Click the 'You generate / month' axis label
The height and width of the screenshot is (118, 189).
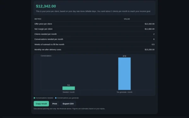124,92
